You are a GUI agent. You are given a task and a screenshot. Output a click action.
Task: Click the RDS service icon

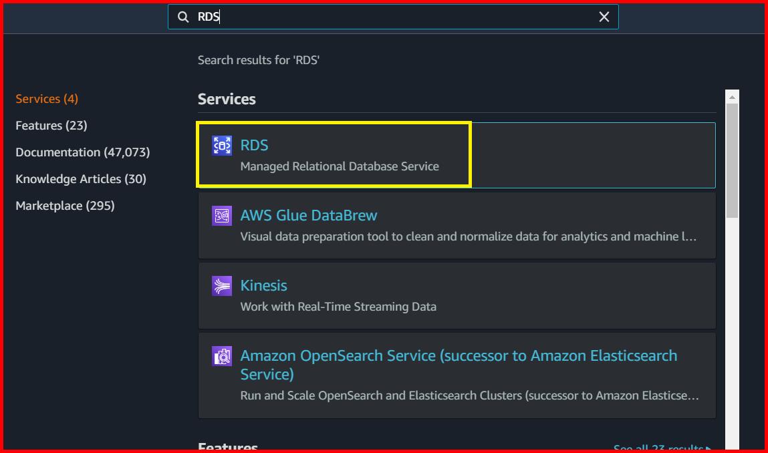[x=222, y=145]
